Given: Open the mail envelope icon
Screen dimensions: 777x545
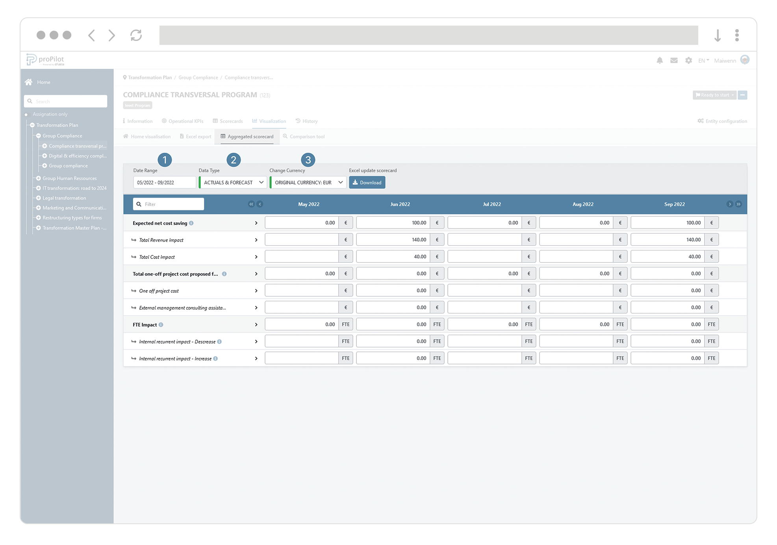Looking at the screenshot, I should tap(674, 60).
